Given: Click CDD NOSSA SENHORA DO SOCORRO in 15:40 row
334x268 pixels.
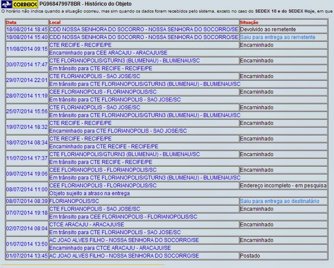Looking at the screenshot, I should pyautogui.click(x=144, y=37).
